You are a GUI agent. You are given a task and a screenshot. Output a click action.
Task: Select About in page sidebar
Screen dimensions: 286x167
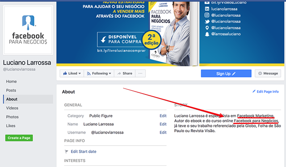point(28,99)
